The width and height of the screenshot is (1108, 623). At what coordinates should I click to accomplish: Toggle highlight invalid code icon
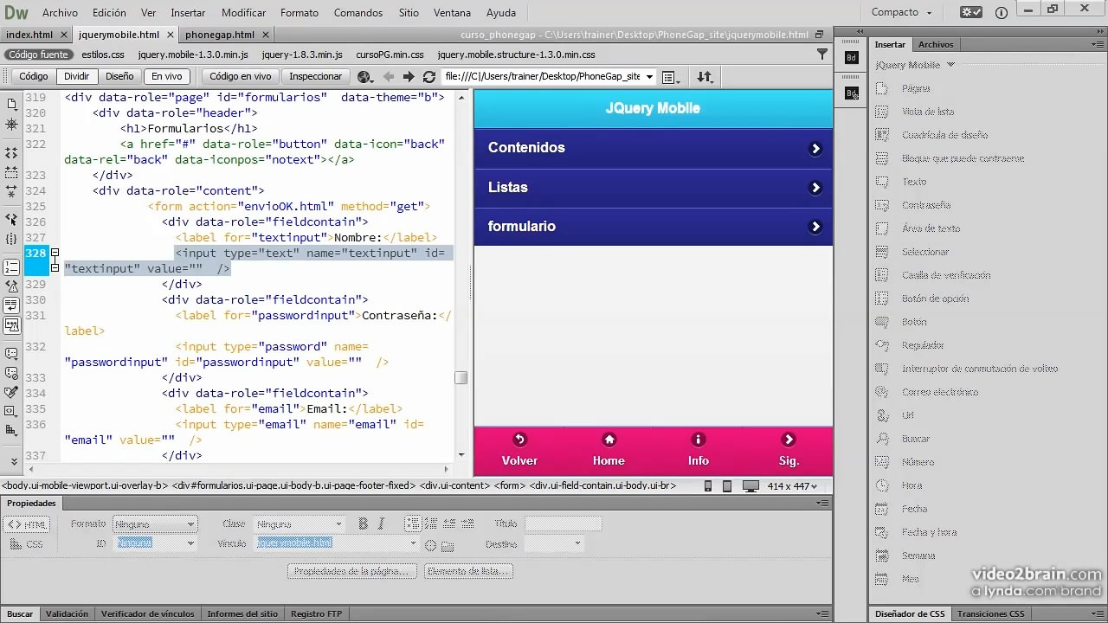pos(11,286)
